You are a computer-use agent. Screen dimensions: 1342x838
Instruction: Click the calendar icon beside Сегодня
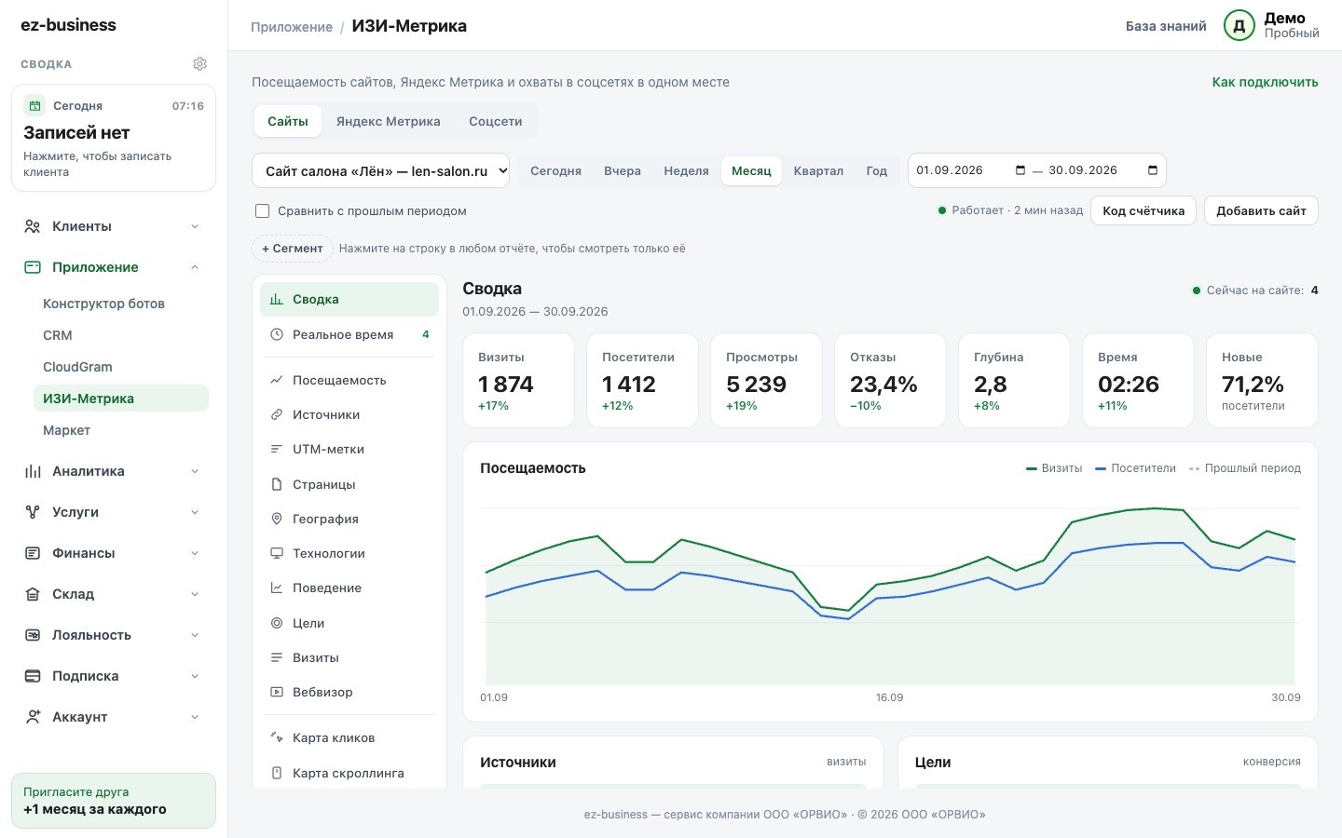coord(34,105)
